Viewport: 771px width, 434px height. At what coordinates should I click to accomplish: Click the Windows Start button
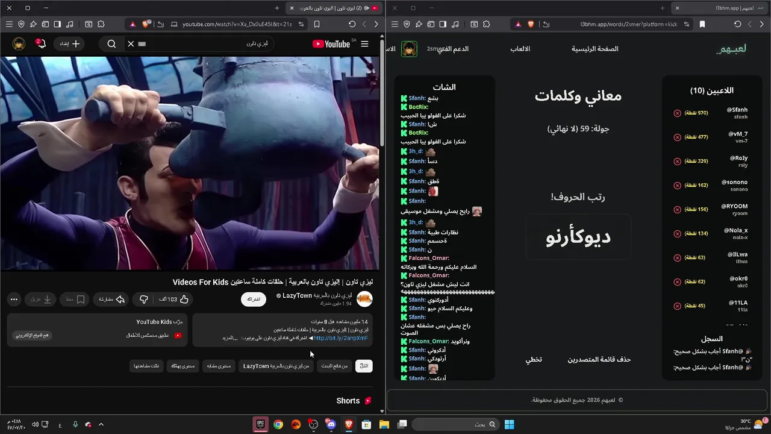[x=509, y=424]
